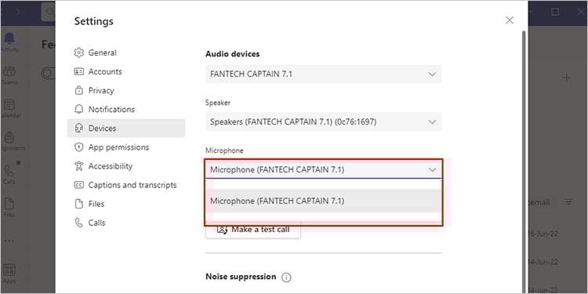This screenshot has width=588, height=294.
Task: Select Captions and transcripts CC icon
Action: point(78,185)
